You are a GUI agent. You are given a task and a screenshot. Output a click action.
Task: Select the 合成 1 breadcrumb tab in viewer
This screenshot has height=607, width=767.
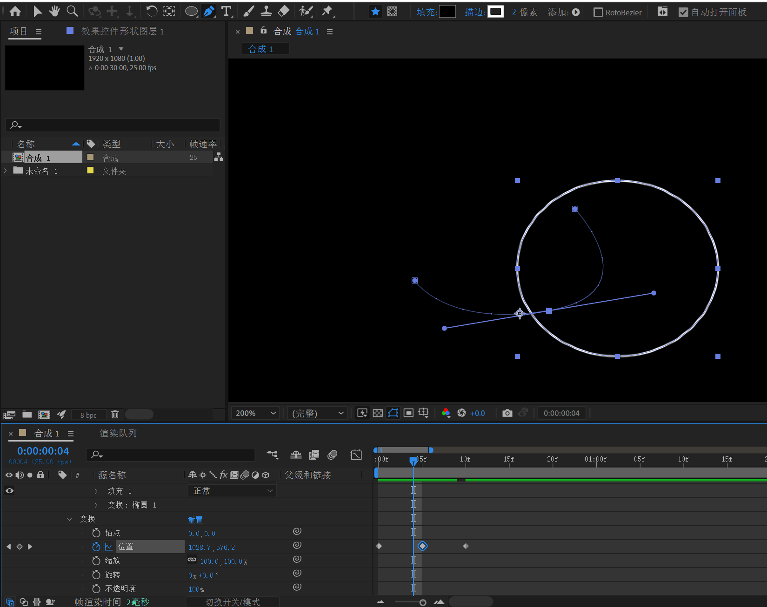coord(265,49)
